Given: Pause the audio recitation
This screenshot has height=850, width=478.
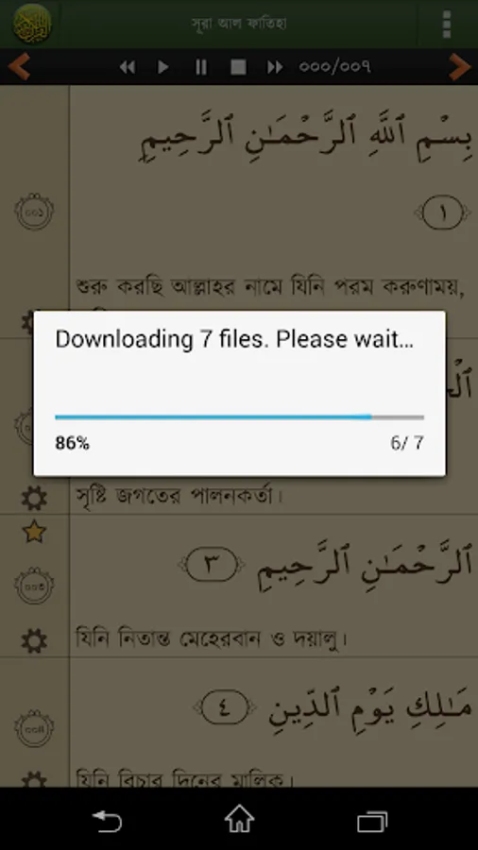Looking at the screenshot, I should 201,67.
